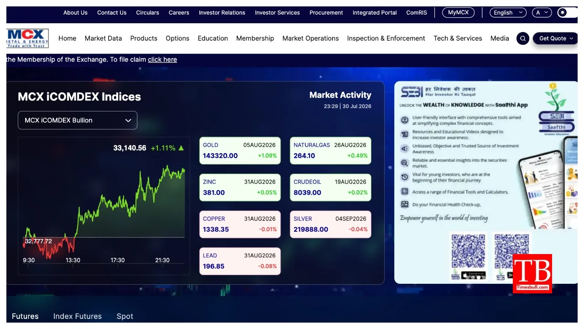Open the COPPER 31AUG2026 card
The width and height of the screenshot is (584, 329).
(240, 224)
